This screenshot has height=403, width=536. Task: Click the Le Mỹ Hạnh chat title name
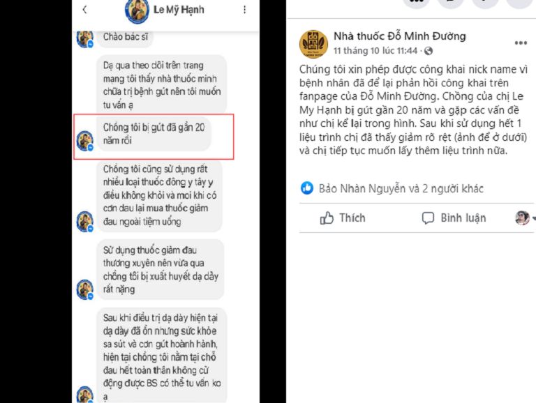coord(179,10)
